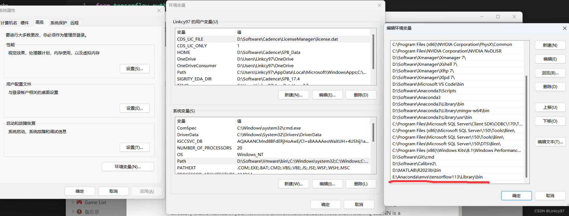Confirm 编辑环境变量 dialog with 确定
Image resolution: width=569 pixels, height=216 pixels.
(516, 196)
